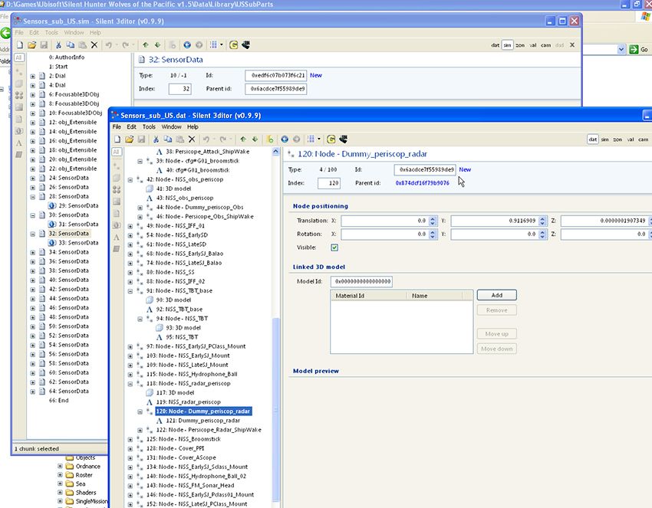652x508 pixels.
Task: Open Window menu in .dat window
Action: [171, 126]
